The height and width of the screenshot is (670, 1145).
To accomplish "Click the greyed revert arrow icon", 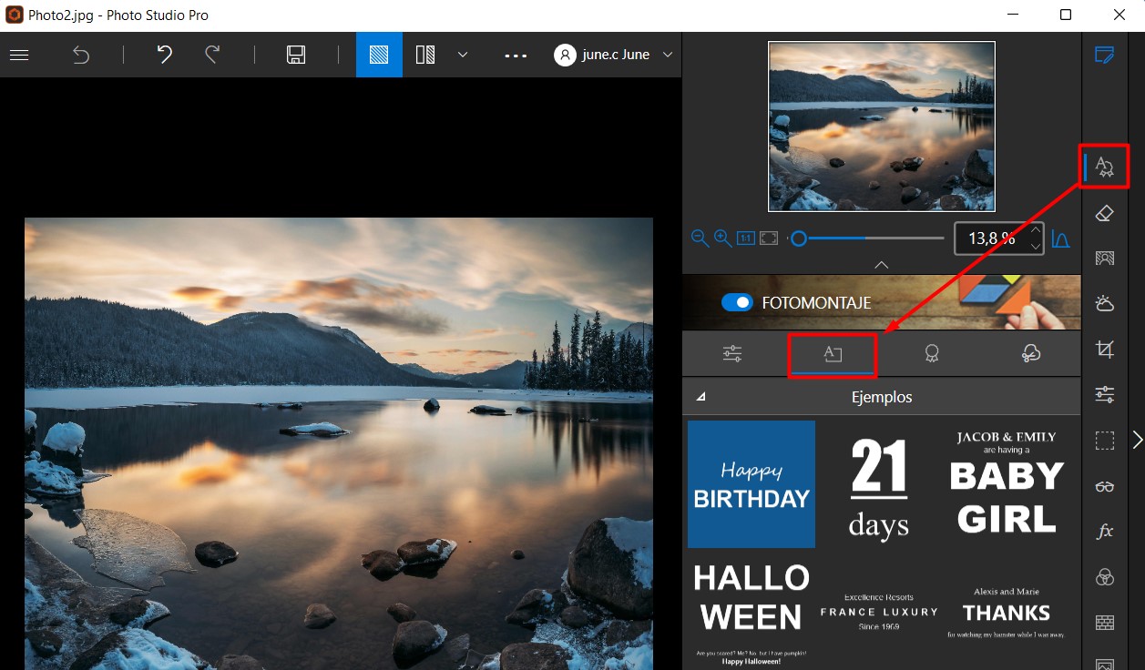I will pyautogui.click(x=81, y=55).
